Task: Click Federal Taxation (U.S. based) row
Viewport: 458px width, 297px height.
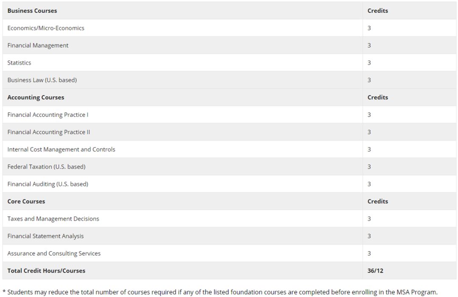Action: tap(46, 167)
